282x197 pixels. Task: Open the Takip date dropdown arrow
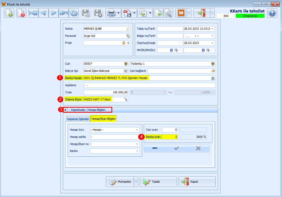(212, 29)
